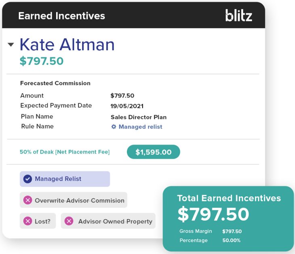Click the Earned Incentives header title
This screenshot has width=295, height=254.
[x=61, y=16]
